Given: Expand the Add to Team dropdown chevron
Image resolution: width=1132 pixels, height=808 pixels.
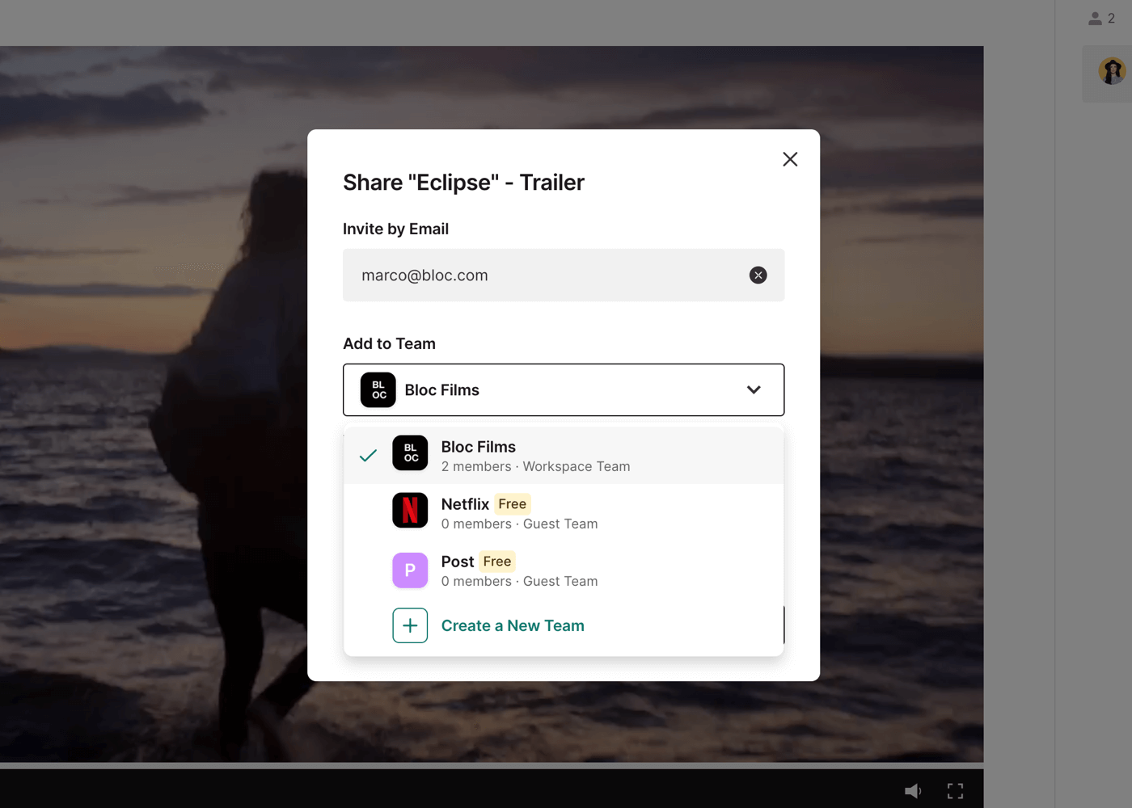Looking at the screenshot, I should click(x=754, y=390).
